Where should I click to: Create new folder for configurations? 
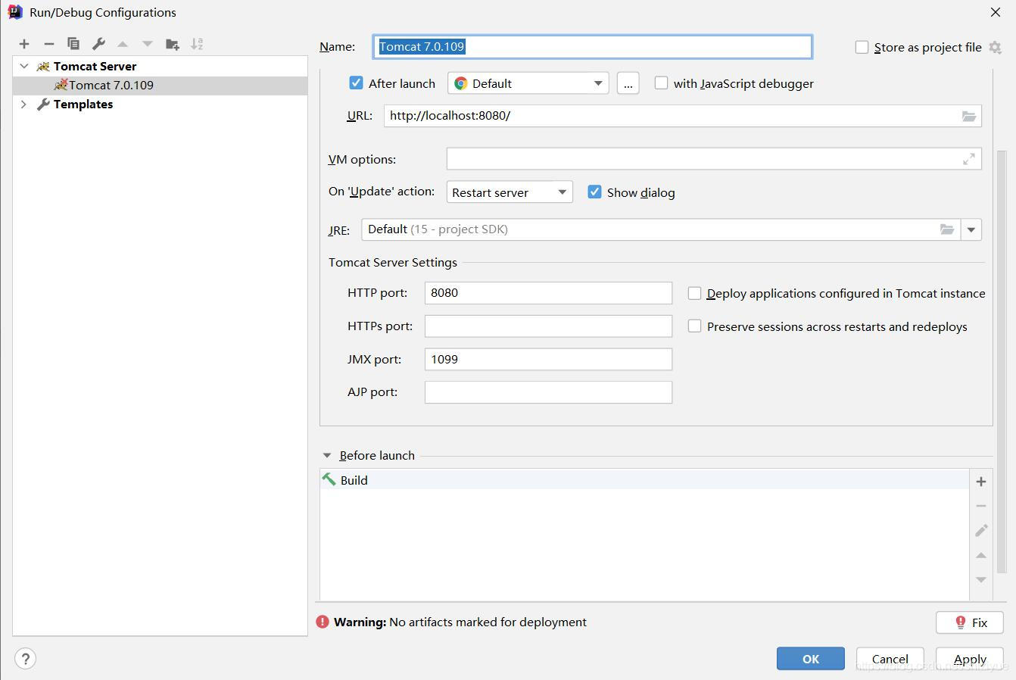point(173,44)
